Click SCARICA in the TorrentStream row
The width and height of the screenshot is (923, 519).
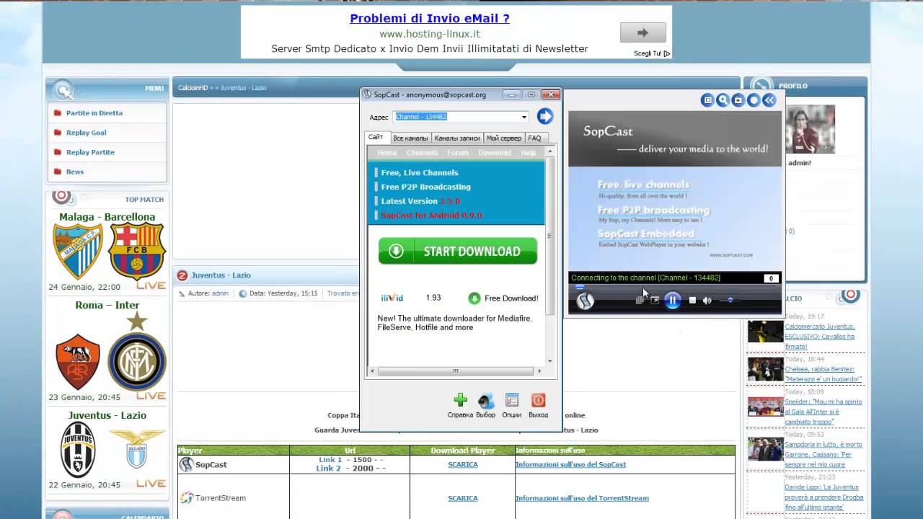[463, 498]
